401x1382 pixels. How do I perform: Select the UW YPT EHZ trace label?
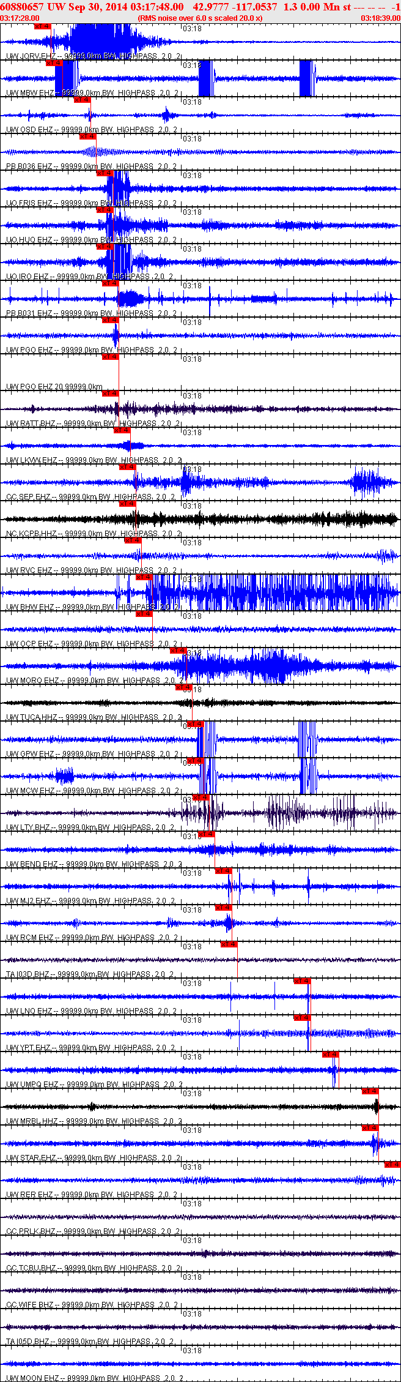(91, 1048)
